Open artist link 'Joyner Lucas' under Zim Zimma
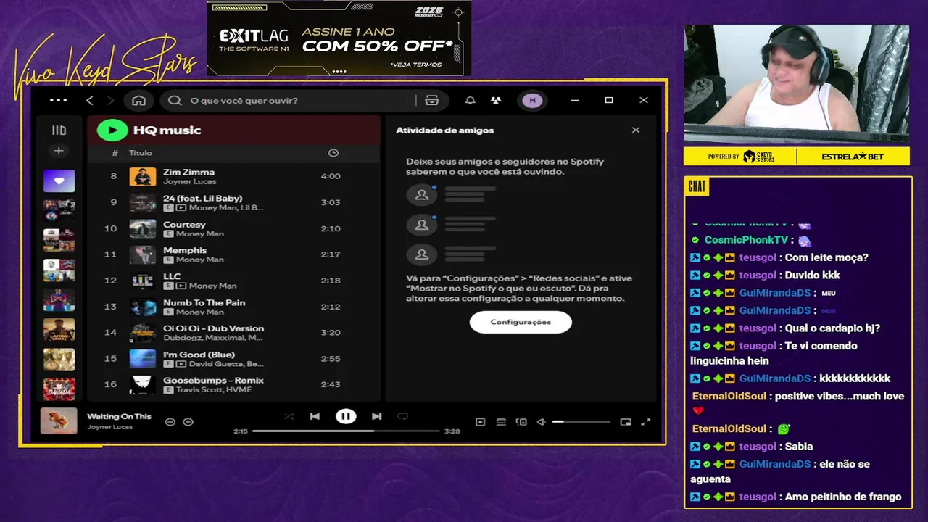 (189, 181)
